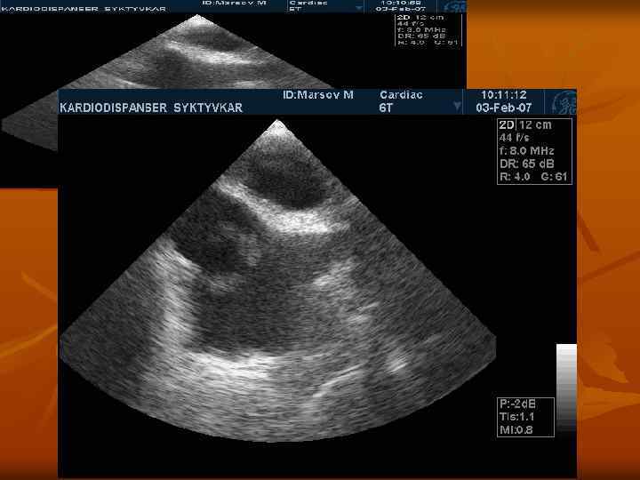Click the 'G: 61' gain value
The height and width of the screenshot is (480, 640).
(554, 177)
